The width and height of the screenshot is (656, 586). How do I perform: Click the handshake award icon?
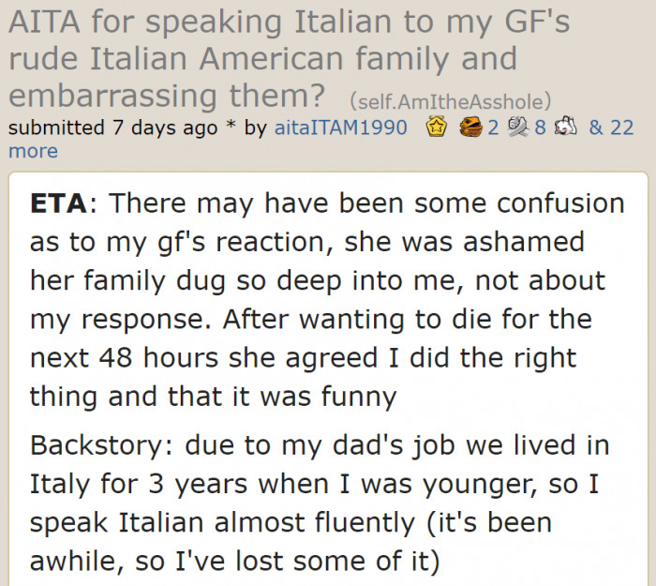518,128
